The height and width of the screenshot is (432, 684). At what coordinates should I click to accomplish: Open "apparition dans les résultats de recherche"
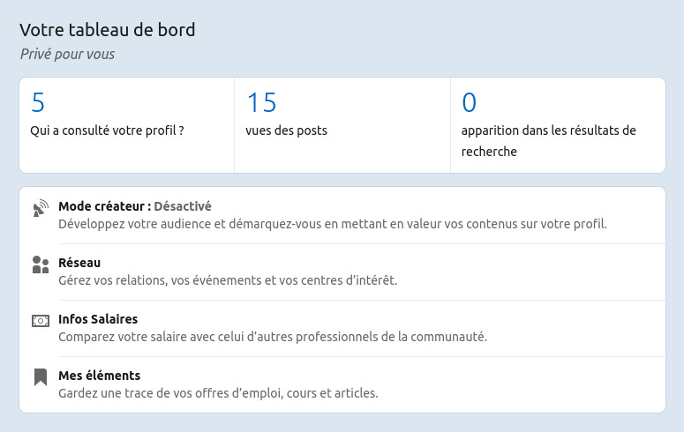[x=548, y=141]
